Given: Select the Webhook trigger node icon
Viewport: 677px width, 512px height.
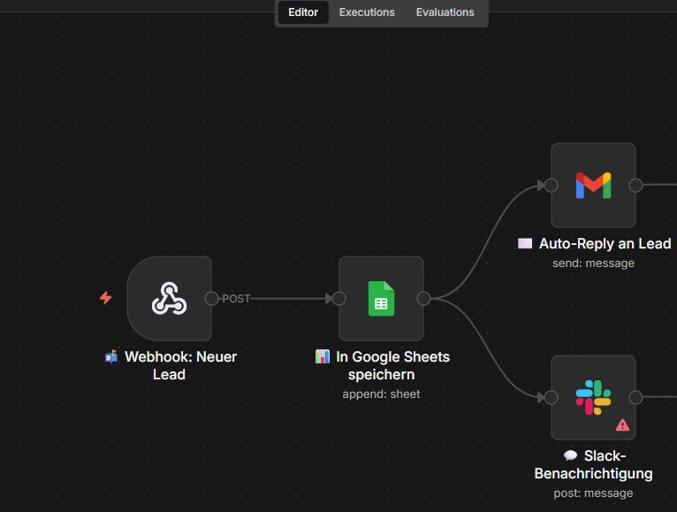Looking at the screenshot, I should [170, 299].
